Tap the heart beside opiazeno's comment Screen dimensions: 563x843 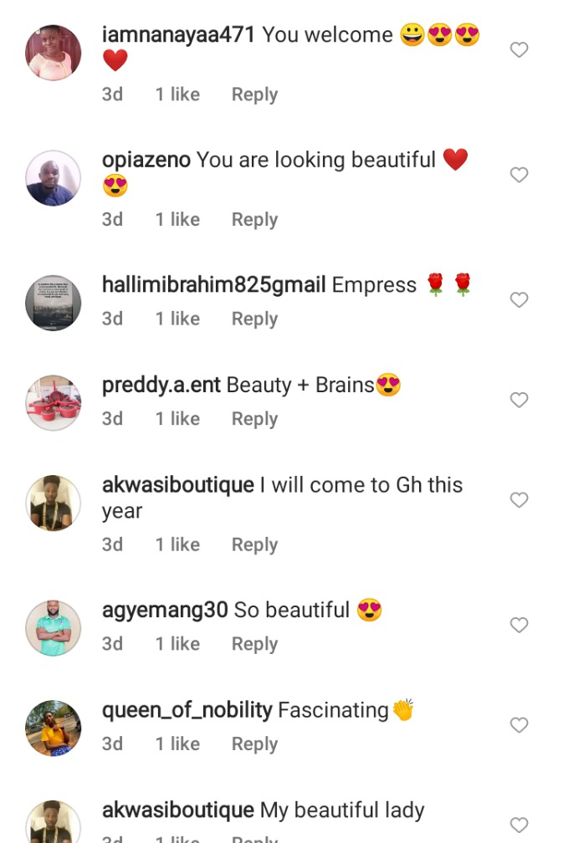click(519, 175)
